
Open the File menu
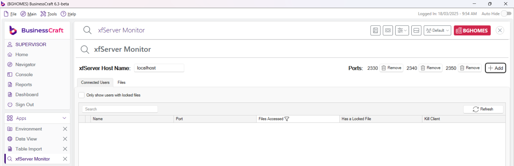(10, 14)
